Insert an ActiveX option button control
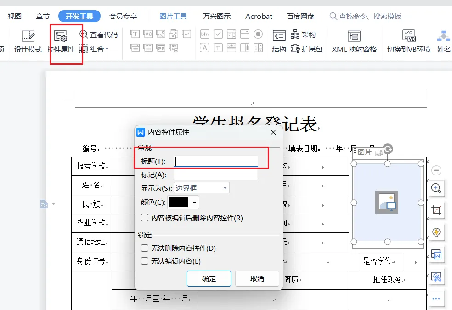The image size is (452, 310). [x=258, y=34]
